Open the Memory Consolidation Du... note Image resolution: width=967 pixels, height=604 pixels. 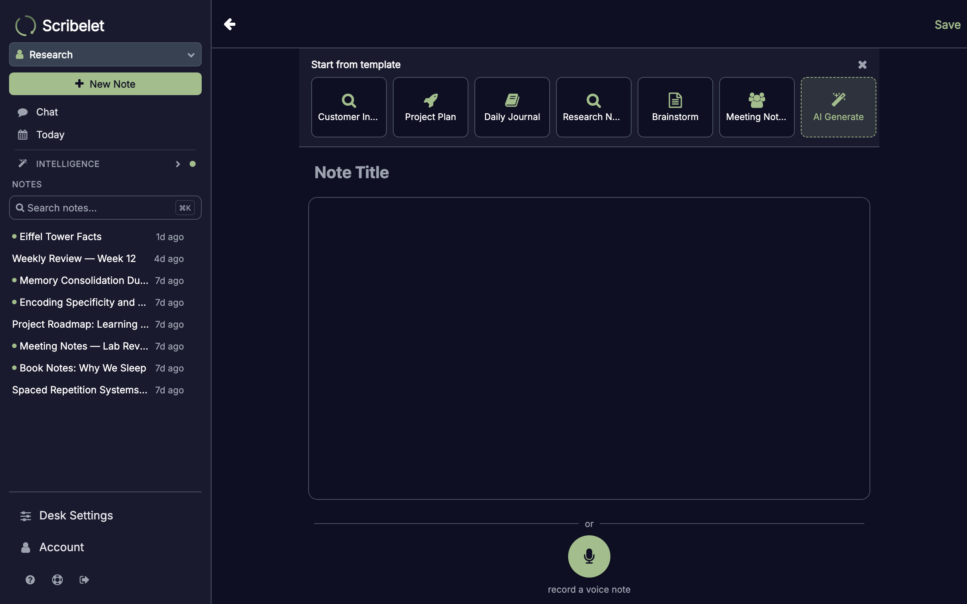click(98, 280)
